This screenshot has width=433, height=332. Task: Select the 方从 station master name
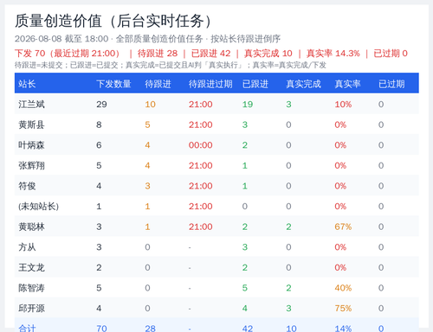pyautogui.click(x=27, y=247)
